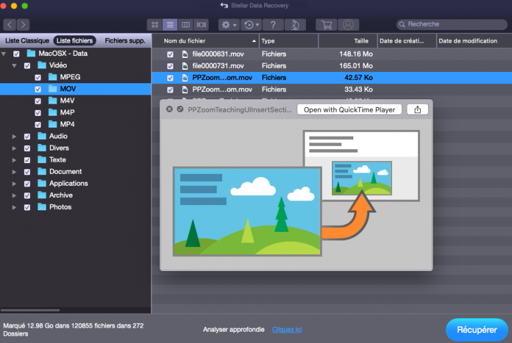The width and height of the screenshot is (512, 343).
Task: Click the Recherche search field
Action: (453, 25)
